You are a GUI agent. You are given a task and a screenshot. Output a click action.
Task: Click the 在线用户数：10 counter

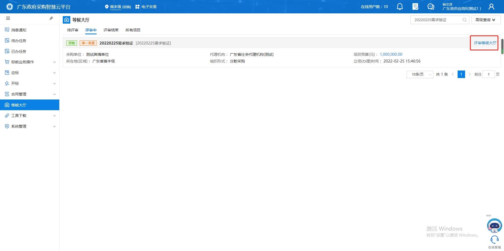click(374, 7)
